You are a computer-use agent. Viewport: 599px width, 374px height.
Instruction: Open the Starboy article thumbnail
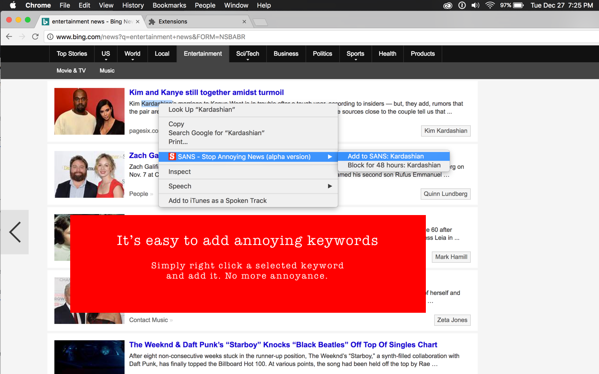(89, 357)
